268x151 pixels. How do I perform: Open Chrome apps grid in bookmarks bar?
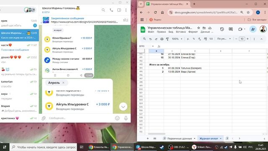[142, 20]
